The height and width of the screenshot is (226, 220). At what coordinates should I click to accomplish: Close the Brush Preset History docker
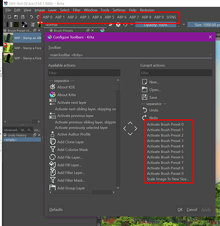point(39,31)
